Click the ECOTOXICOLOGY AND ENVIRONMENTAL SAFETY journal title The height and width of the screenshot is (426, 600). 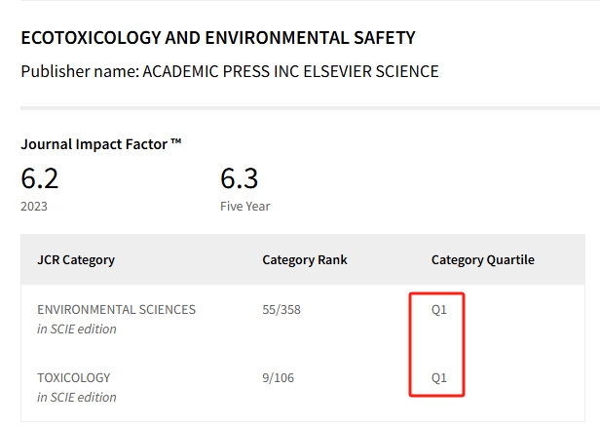tap(218, 38)
